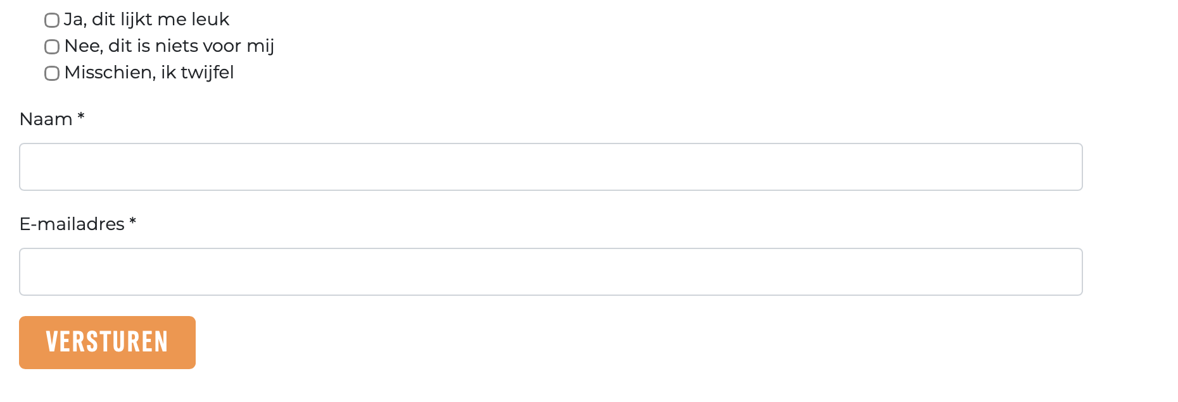Click the "Ja, dit lijkt me leuk" label text
This screenshot has height=402, width=1178.
tap(146, 20)
